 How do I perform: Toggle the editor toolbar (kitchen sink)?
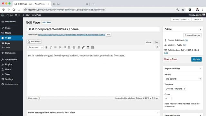[92, 47]
